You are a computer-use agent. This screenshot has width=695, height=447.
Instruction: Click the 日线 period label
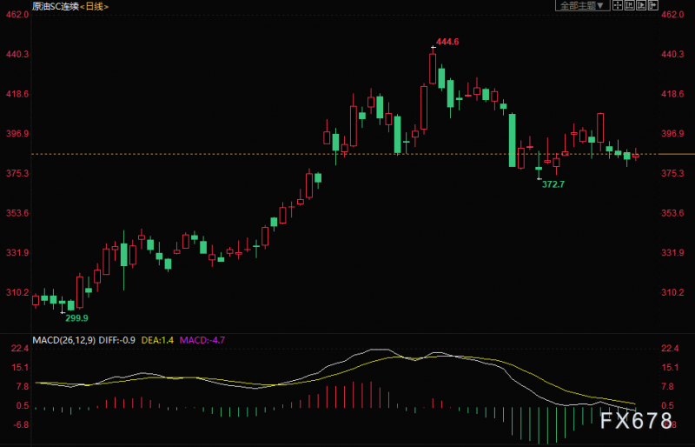coord(95,6)
